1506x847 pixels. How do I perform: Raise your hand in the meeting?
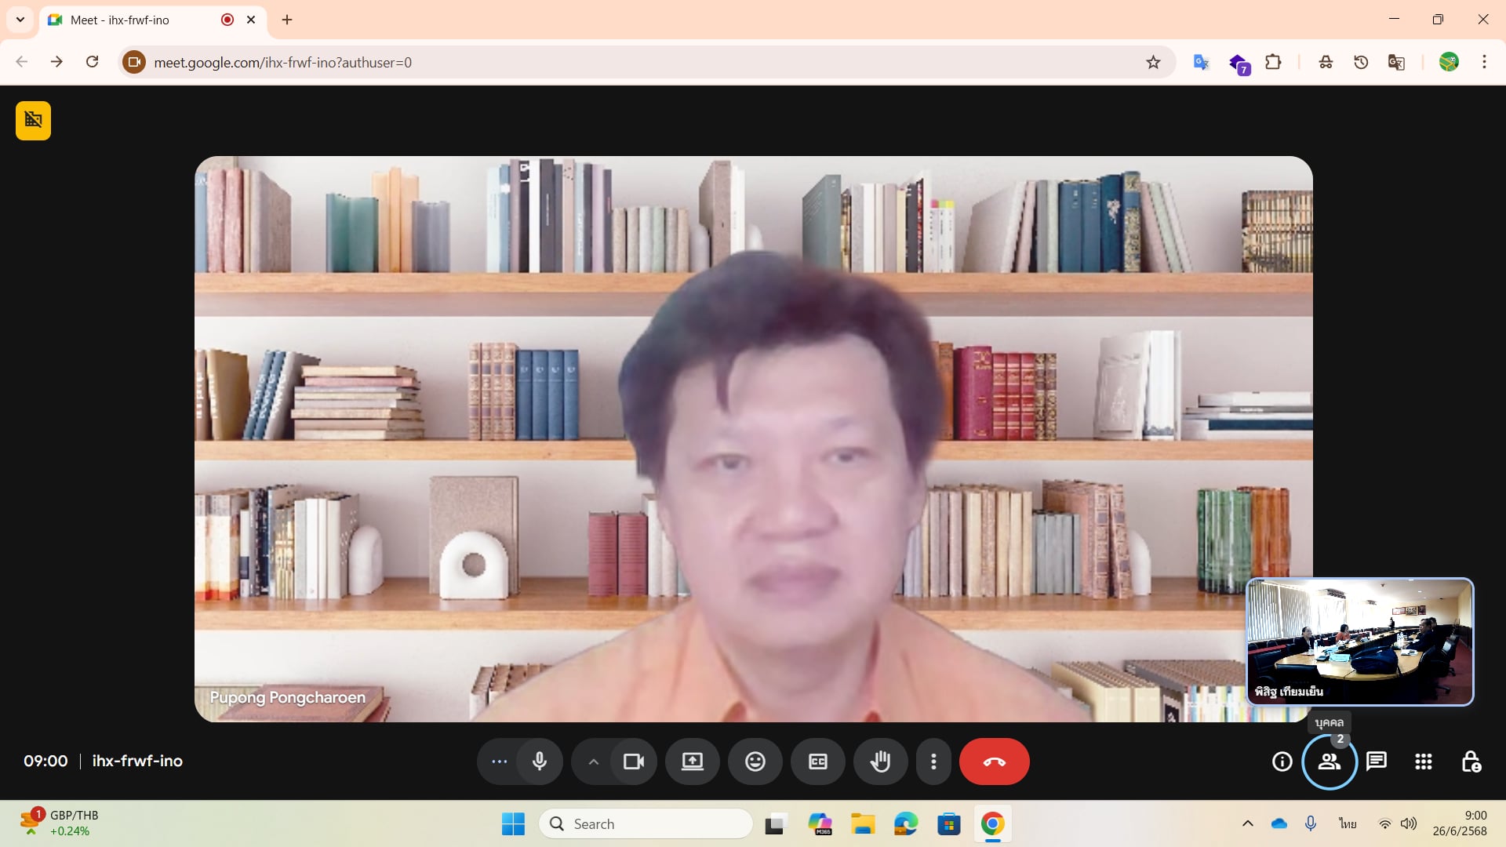(x=881, y=762)
